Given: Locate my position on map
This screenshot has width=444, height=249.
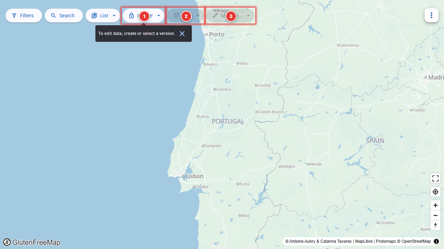Looking at the screenshot, I should [x=435, y=192].
